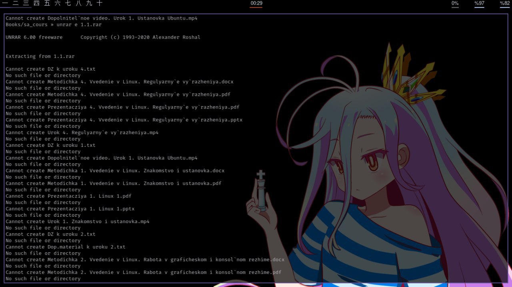Click 'Urok 4. Regulyarny`e vy`razheniya.mp4' line
Screen dimensions: 512x287
point(82,133)
